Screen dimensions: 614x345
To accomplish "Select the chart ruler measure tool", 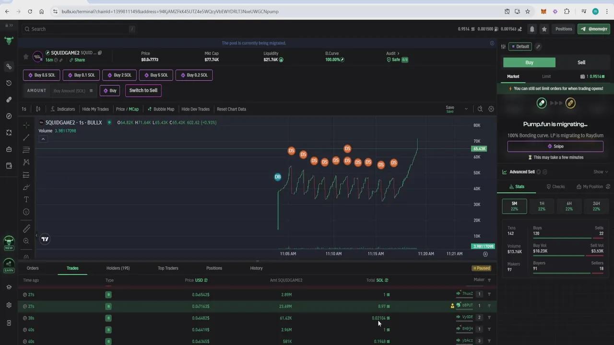I will pyautogui.click(x=26, y=229).
